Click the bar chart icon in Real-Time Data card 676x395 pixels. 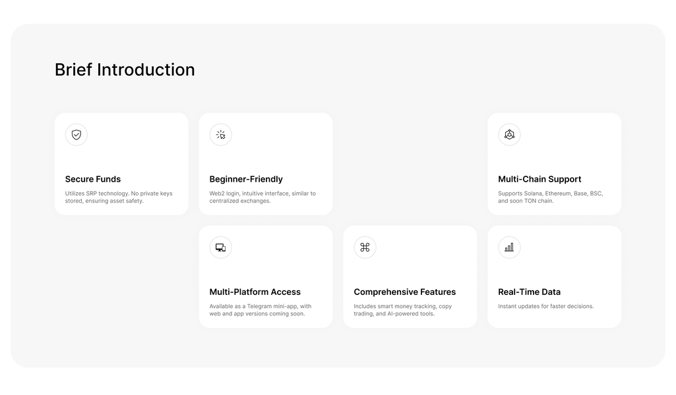coord(509,248)
